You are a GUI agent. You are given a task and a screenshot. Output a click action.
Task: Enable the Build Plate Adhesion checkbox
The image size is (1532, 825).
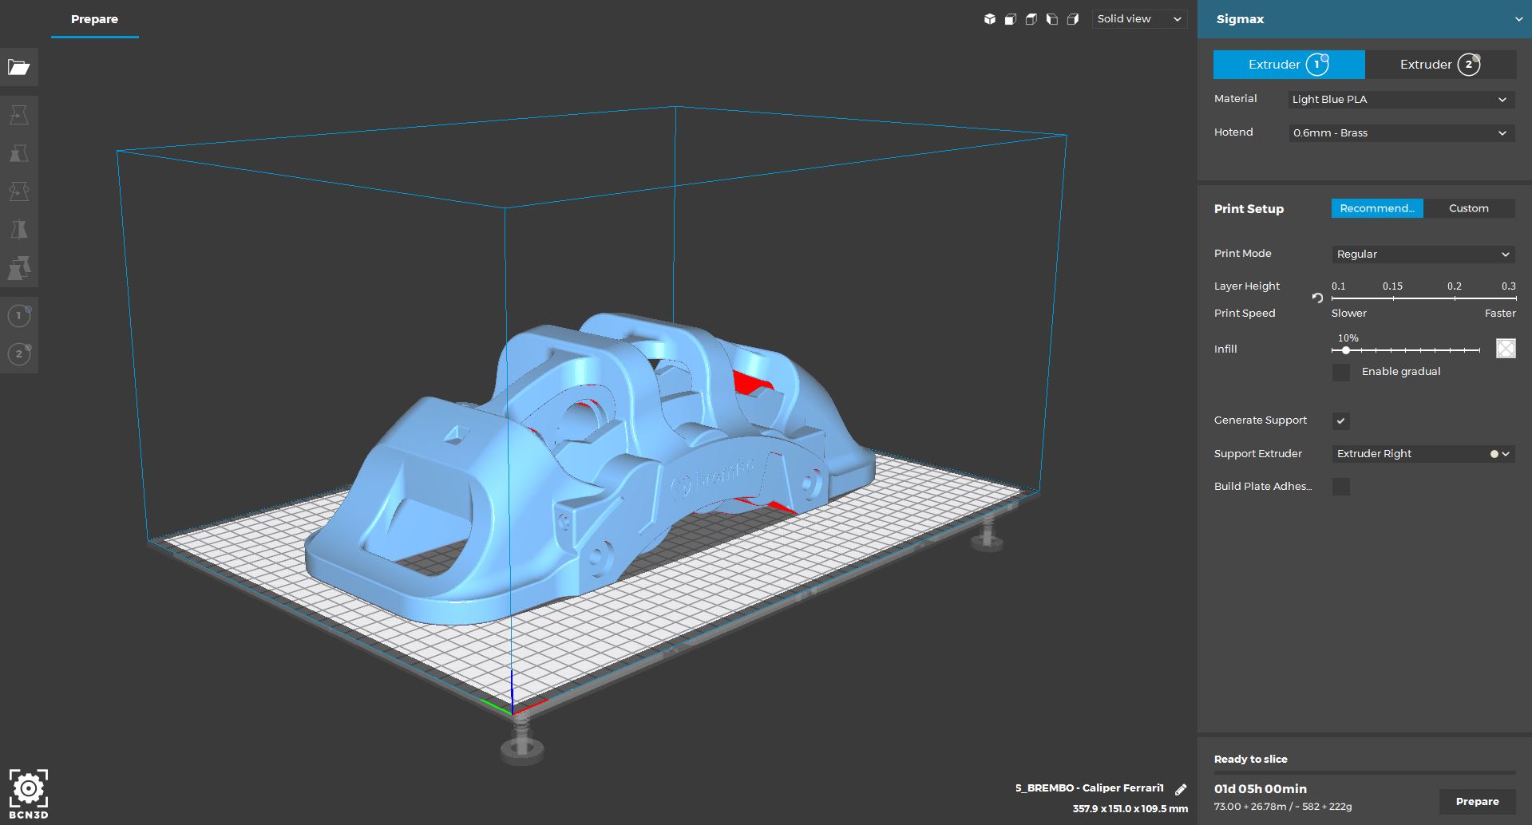click(1341, 487)
